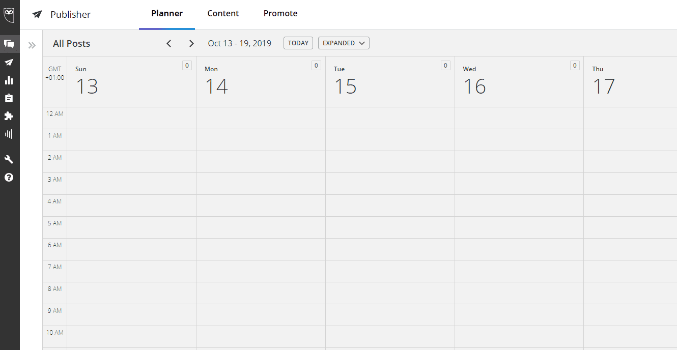677x350 pixels.
Task: Click the 10 AM time label
Action: pyautogui.click(x=55, y=333)
